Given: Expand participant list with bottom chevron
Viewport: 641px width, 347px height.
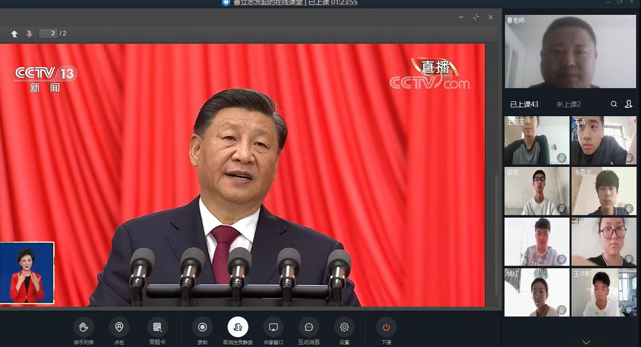Looking at the screenshot, I should click(586, 342).
